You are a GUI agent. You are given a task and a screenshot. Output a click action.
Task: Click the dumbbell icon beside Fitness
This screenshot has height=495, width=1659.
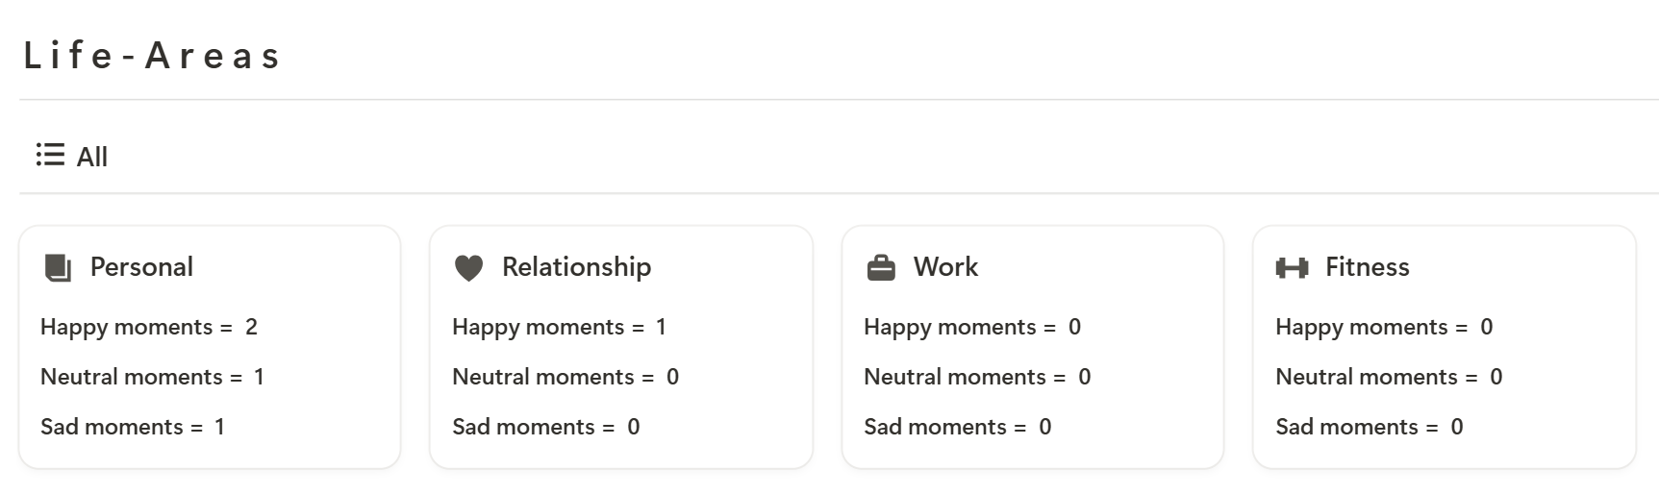click(1292, 268)
